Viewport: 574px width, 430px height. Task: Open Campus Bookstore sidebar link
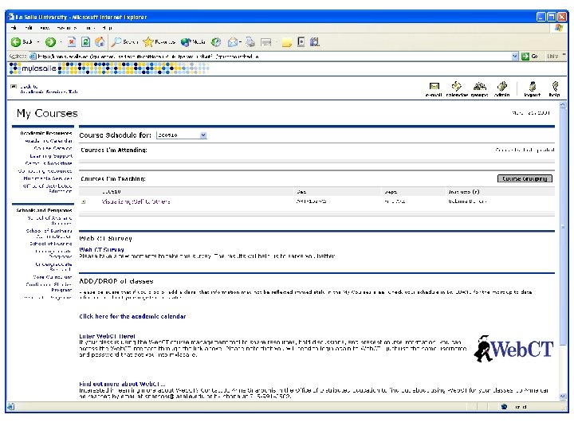(x=49, y=163)
